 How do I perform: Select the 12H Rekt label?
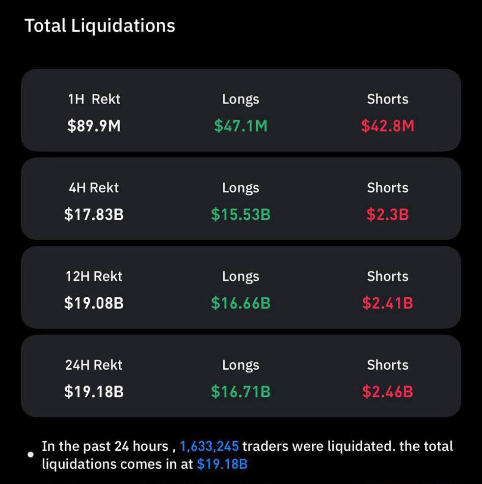click(94, 276)
